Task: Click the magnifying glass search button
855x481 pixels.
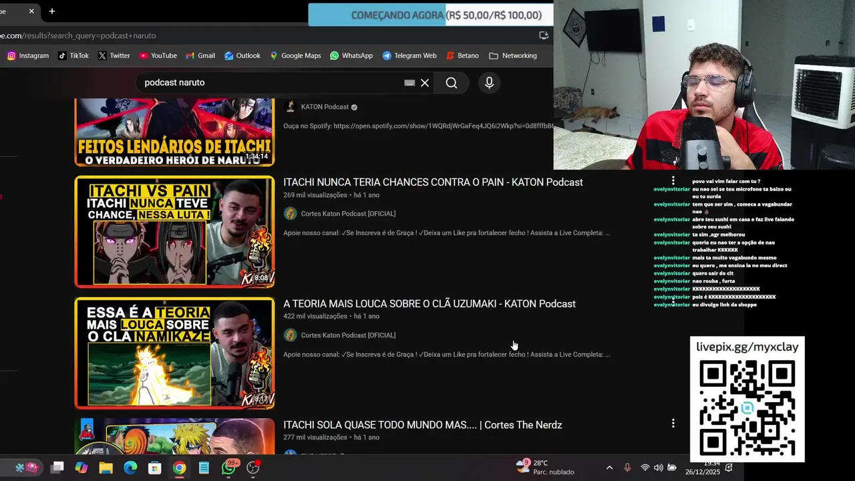Action: point(452,83)
